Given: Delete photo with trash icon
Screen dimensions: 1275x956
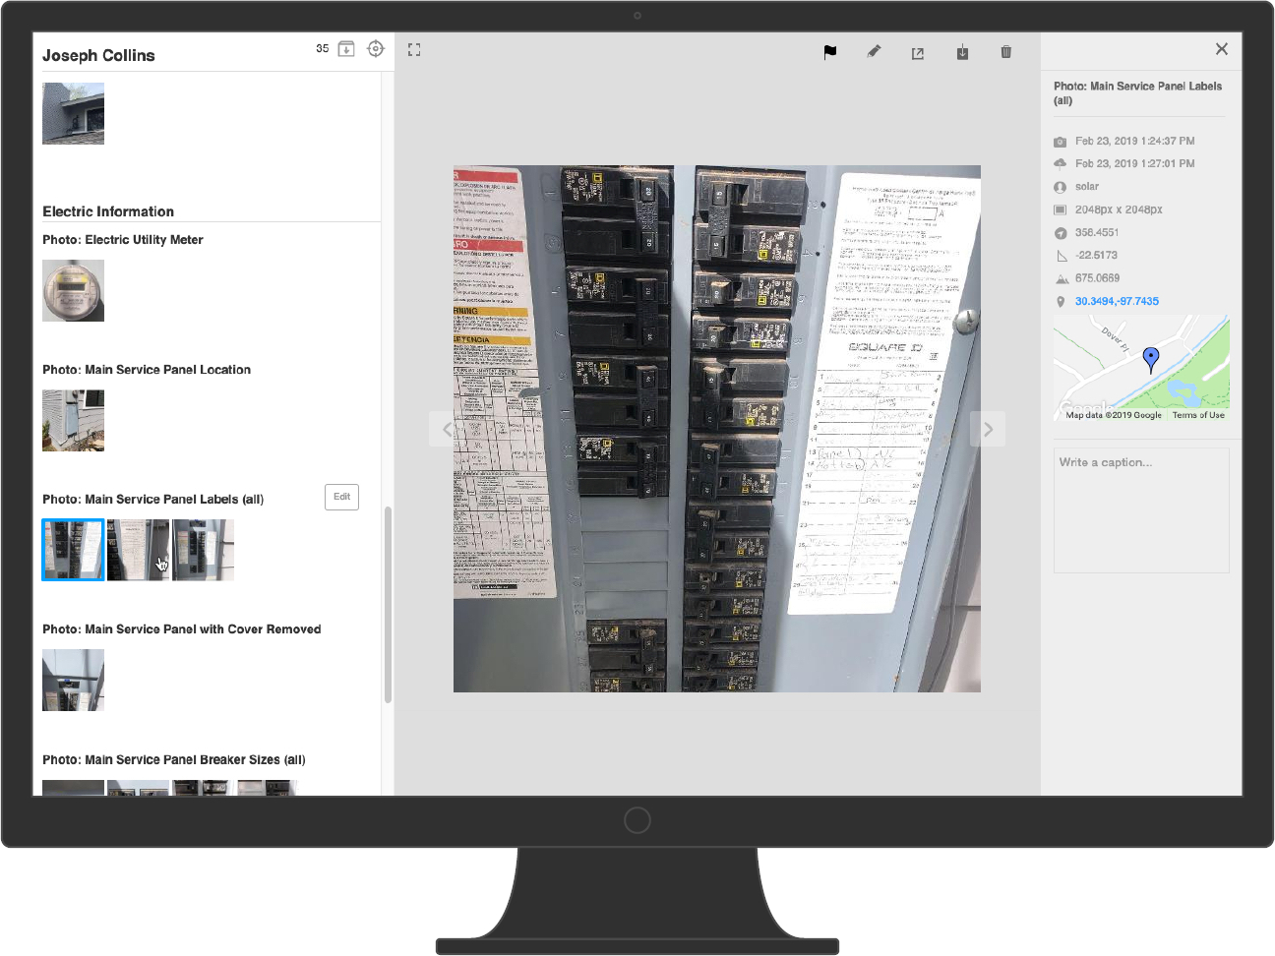Looking at the screenshot, I should (1005, 52).
